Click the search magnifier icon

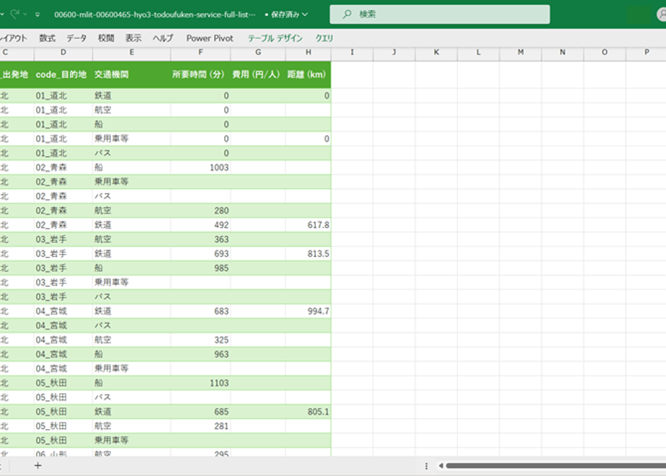tap(347, 14)
